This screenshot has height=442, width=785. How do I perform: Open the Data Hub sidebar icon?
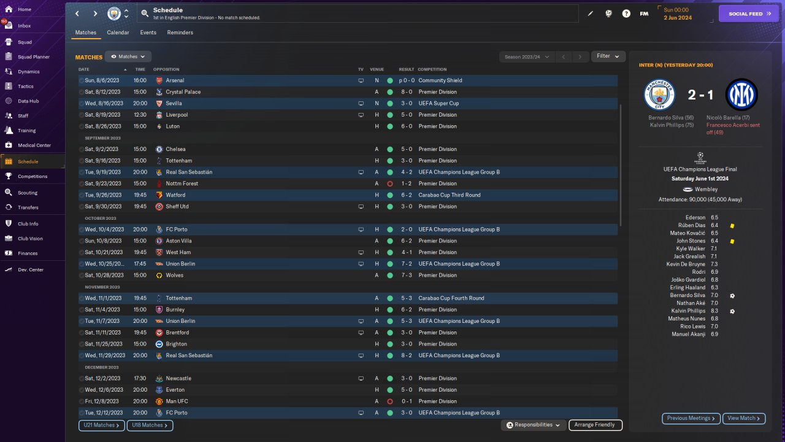(x=9, y=101)
